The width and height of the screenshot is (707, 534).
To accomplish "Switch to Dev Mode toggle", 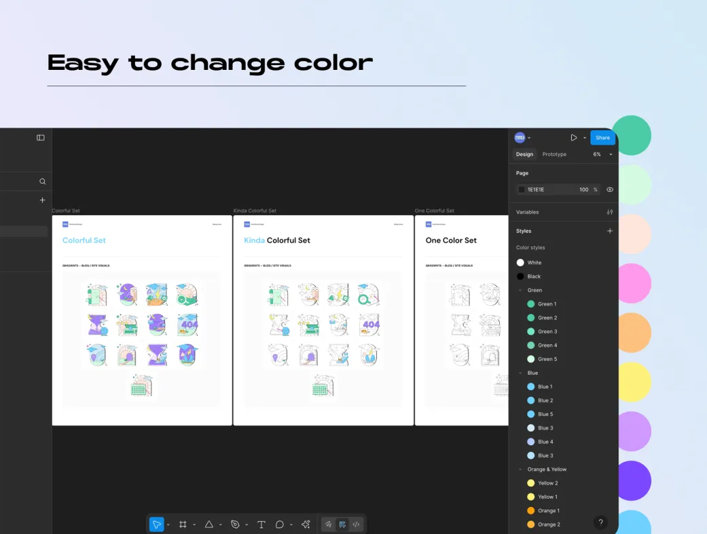I will click(356, 525).
